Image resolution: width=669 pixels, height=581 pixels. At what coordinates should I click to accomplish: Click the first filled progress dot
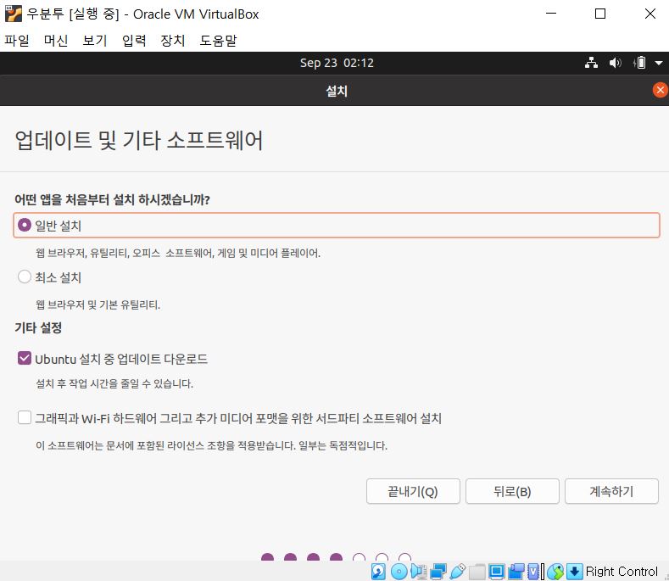(x=267, y=557)
